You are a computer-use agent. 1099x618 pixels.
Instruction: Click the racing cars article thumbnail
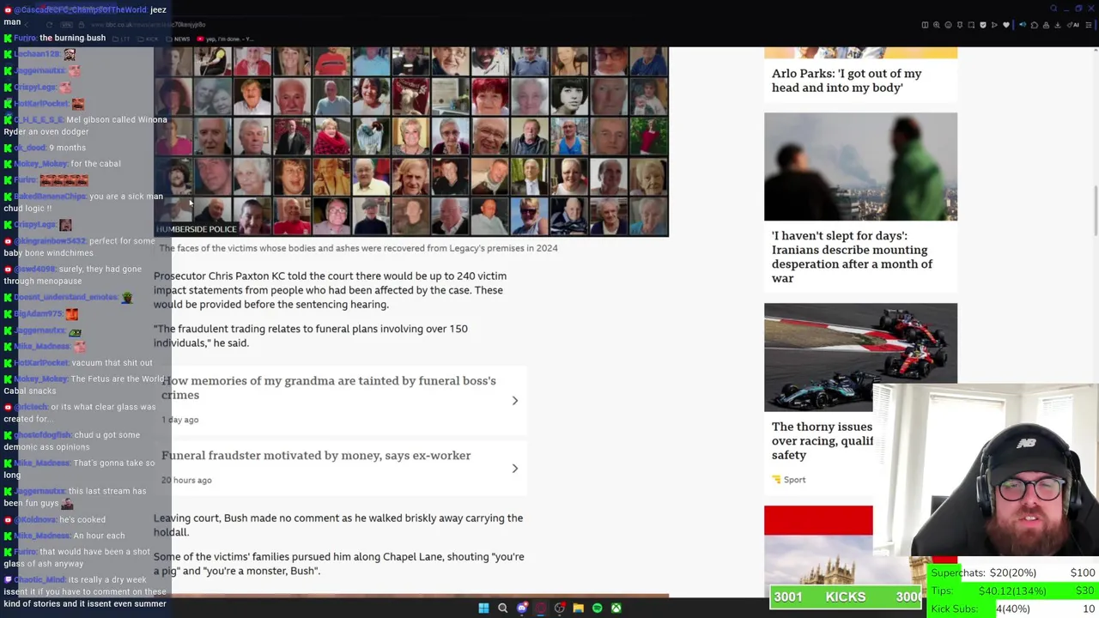pyautogui.click(x=860, y=357)
